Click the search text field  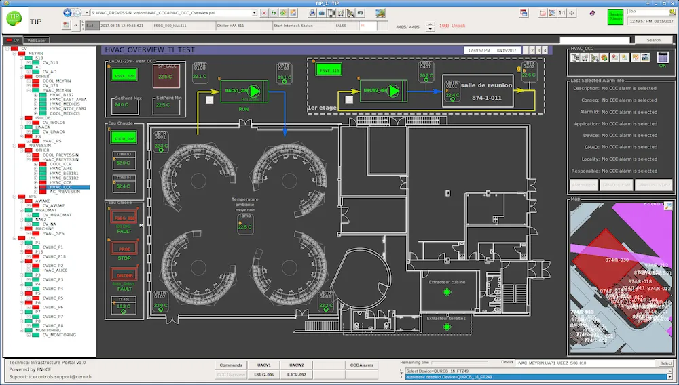click(x=595, y=40)
